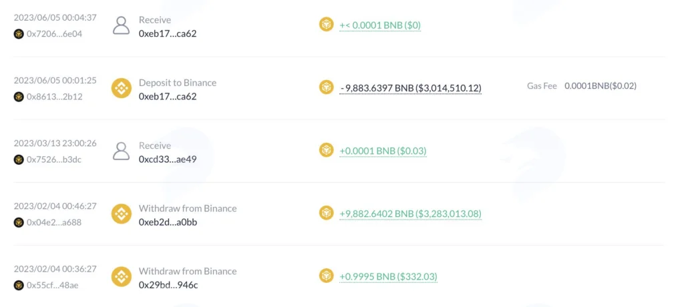Click the BNB coin icon beside -9,883.6397 BNB
The image size is (684, 307).
(x=326, y=87)
